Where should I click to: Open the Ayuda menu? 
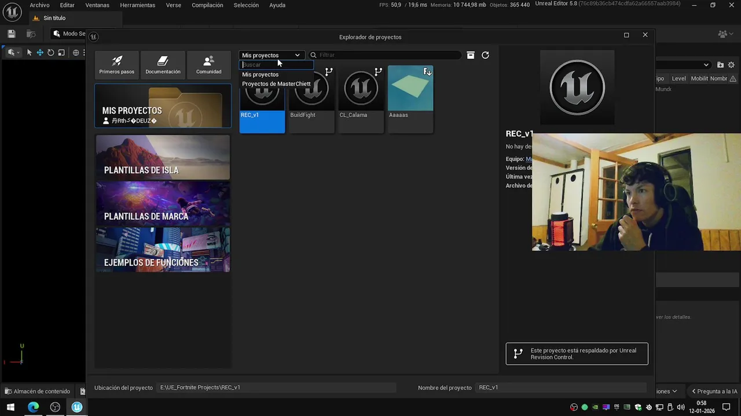[277, 5]
